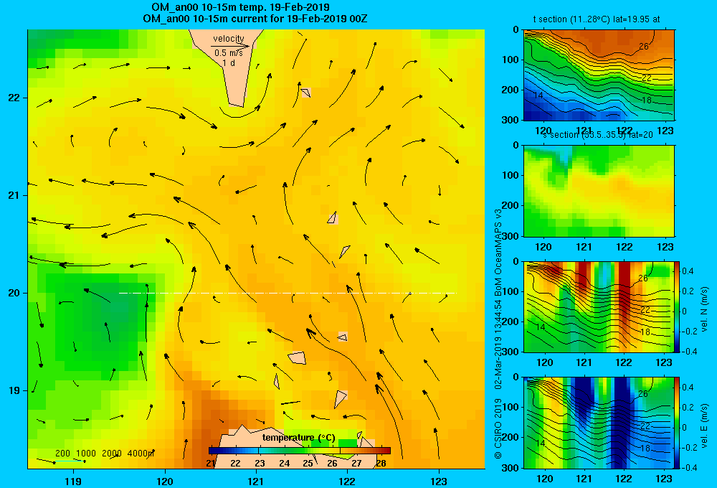Click the 'vel. E (m/s)' colorbar label
This screenshot has width=717, height=488.
[x=705, y=425]
